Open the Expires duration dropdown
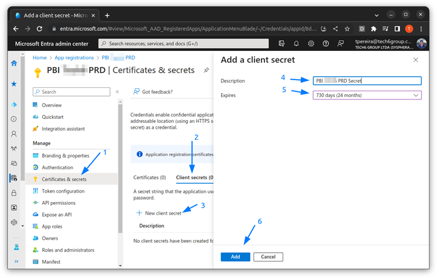Screen dimensions: 439x278 point(367,95)
